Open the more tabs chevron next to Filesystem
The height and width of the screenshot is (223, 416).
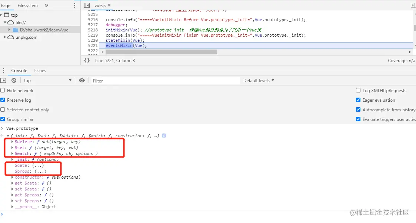[46, 5]
